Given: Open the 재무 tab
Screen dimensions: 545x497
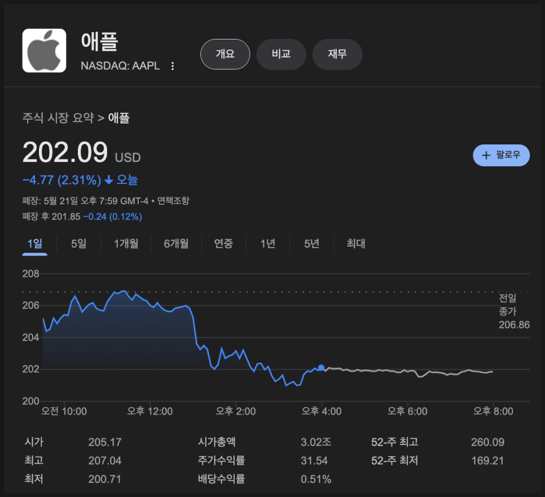Looking at the screenshot, I should (337, 54).
